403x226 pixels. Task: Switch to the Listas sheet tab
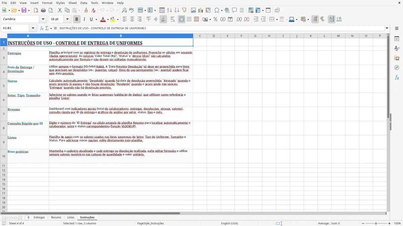[x=71, y=218]
